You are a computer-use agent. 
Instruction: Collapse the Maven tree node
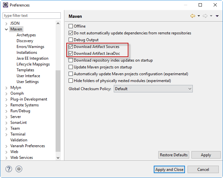6,29
